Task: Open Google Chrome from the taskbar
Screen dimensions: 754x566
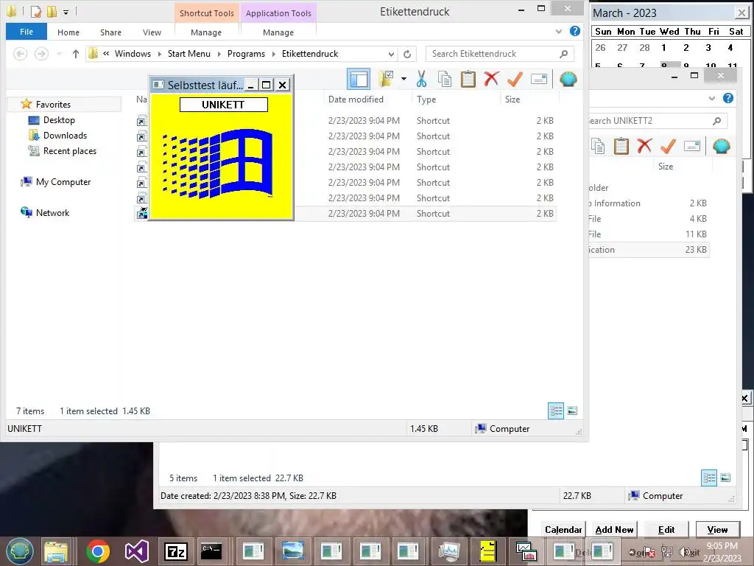Action: click(98, 551)
